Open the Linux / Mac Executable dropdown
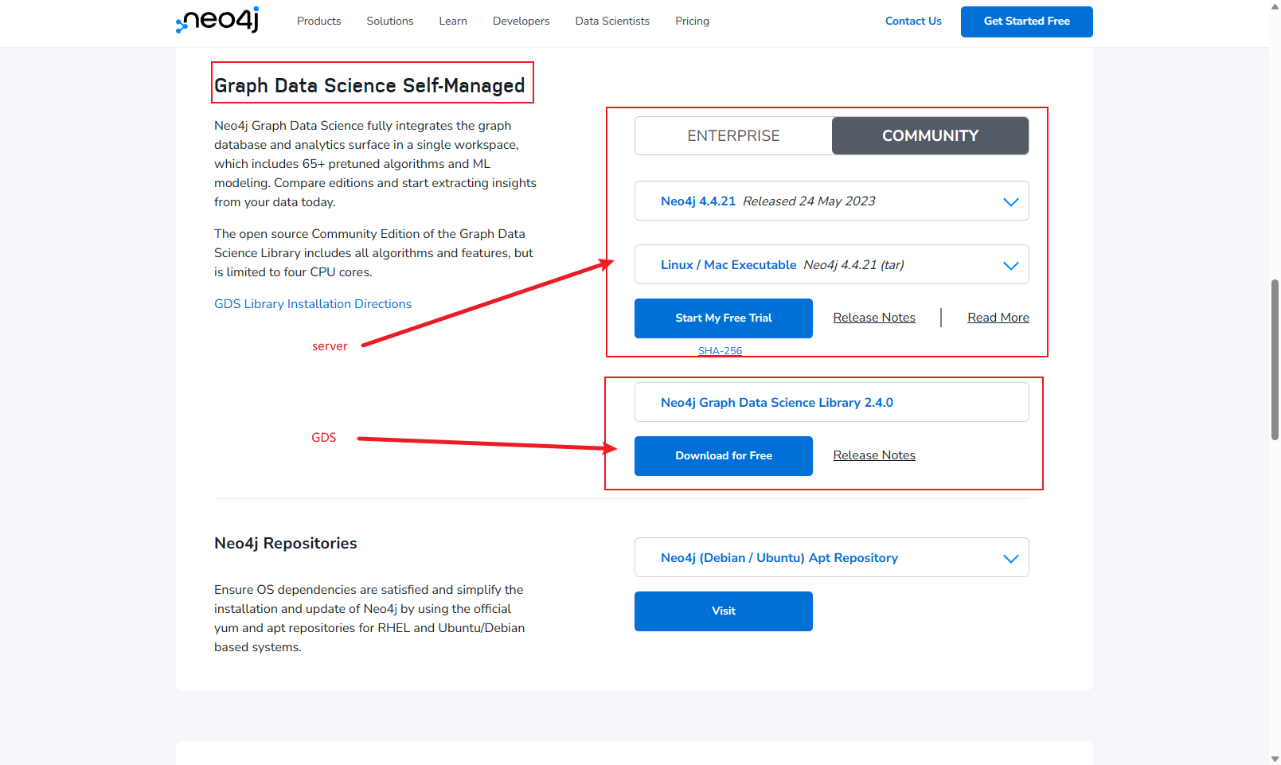 click(x=831, y=265)
